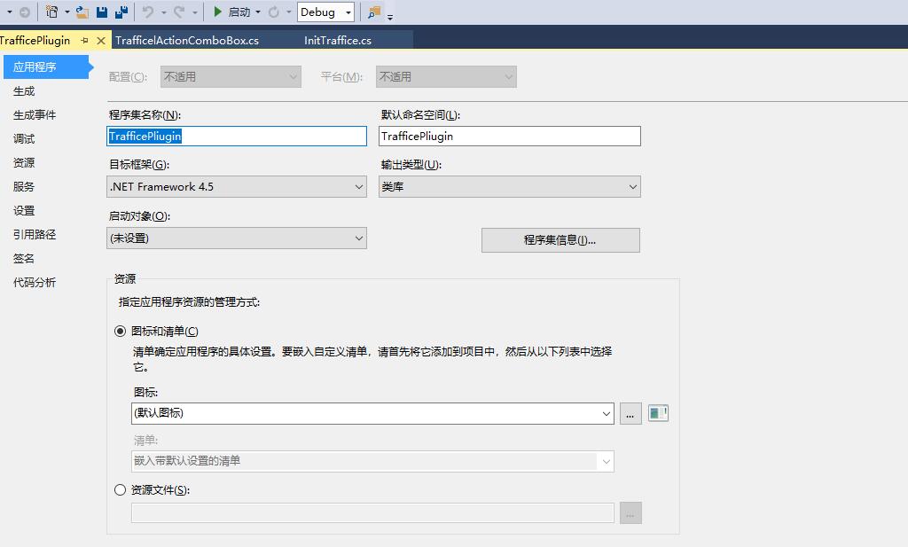The height and width of the screenshot is (547, 908).
Task: Open the New Project dropdown arrow
Action: 67,12
